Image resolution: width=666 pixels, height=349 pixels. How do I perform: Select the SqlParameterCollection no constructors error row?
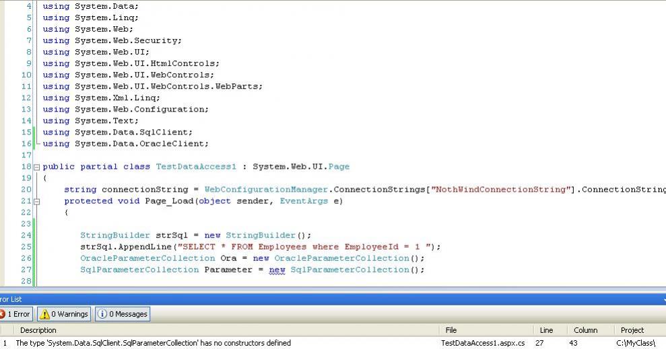coord(333,343)
